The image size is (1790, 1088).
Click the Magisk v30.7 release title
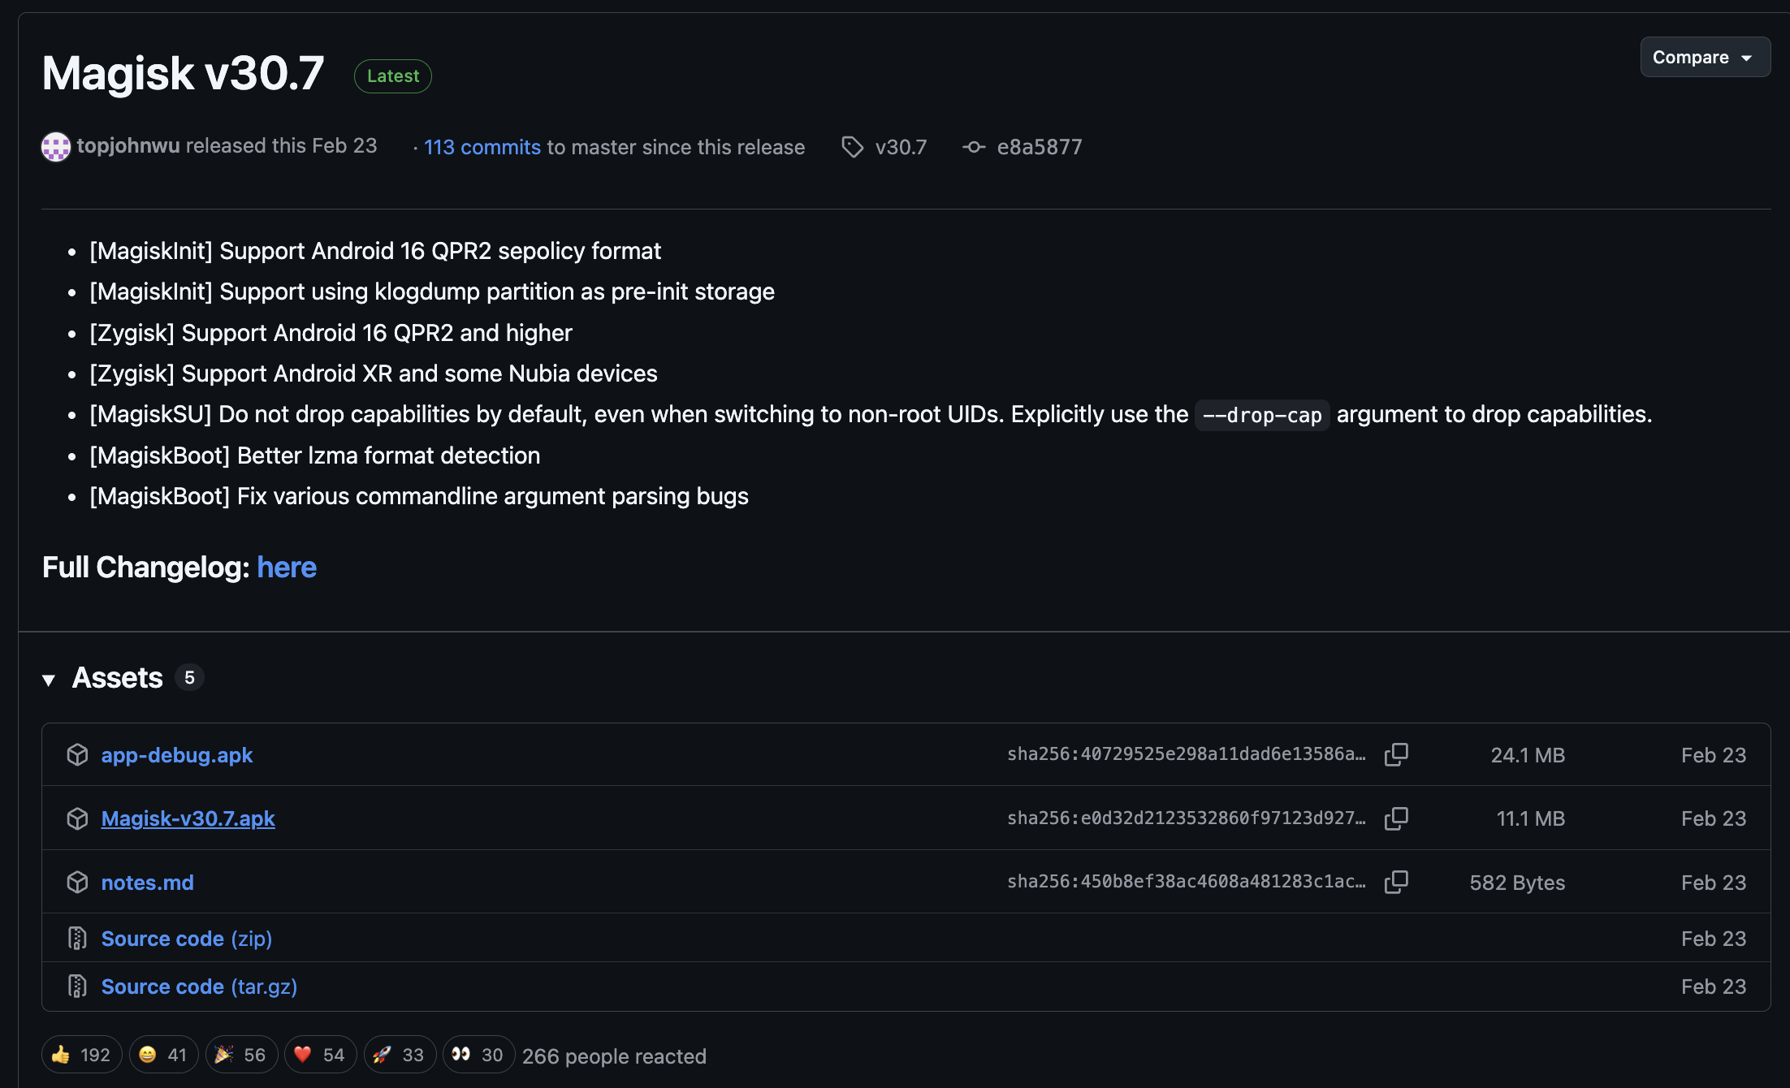(184, 73)
